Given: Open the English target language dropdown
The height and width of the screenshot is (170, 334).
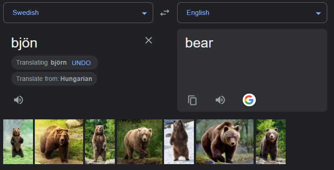Looking at the screenshot, I should 252,13.
